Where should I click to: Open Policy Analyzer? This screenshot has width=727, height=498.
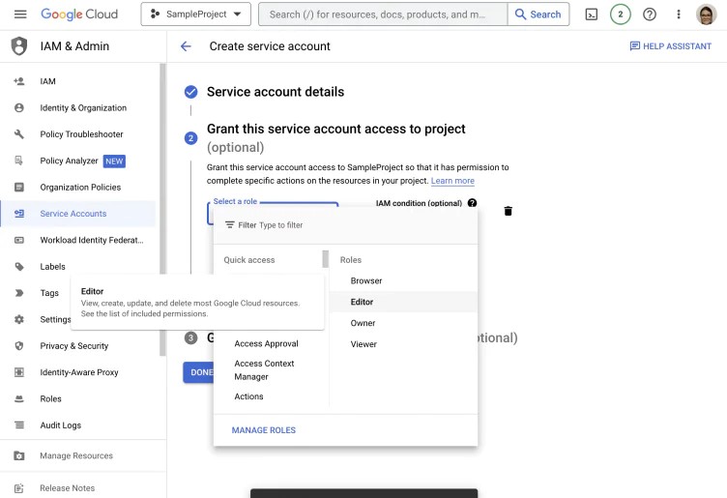(x=69, y=161)
